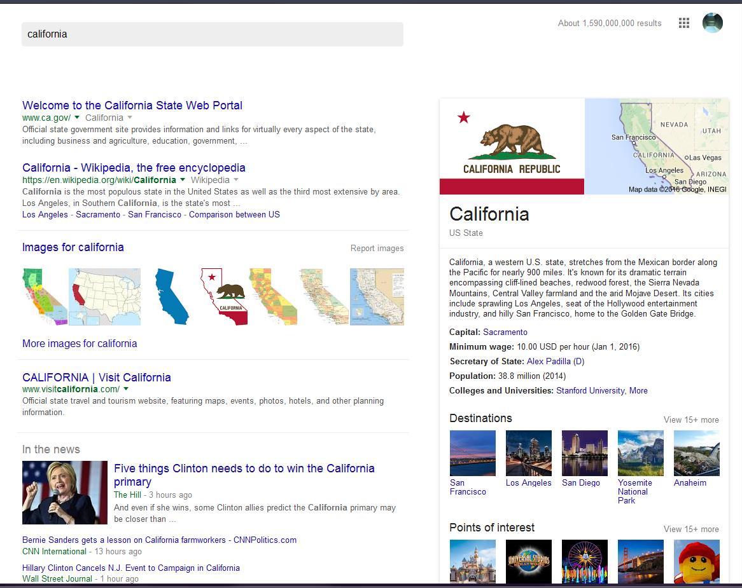Open Five things Clinton needs news headline

244,475
